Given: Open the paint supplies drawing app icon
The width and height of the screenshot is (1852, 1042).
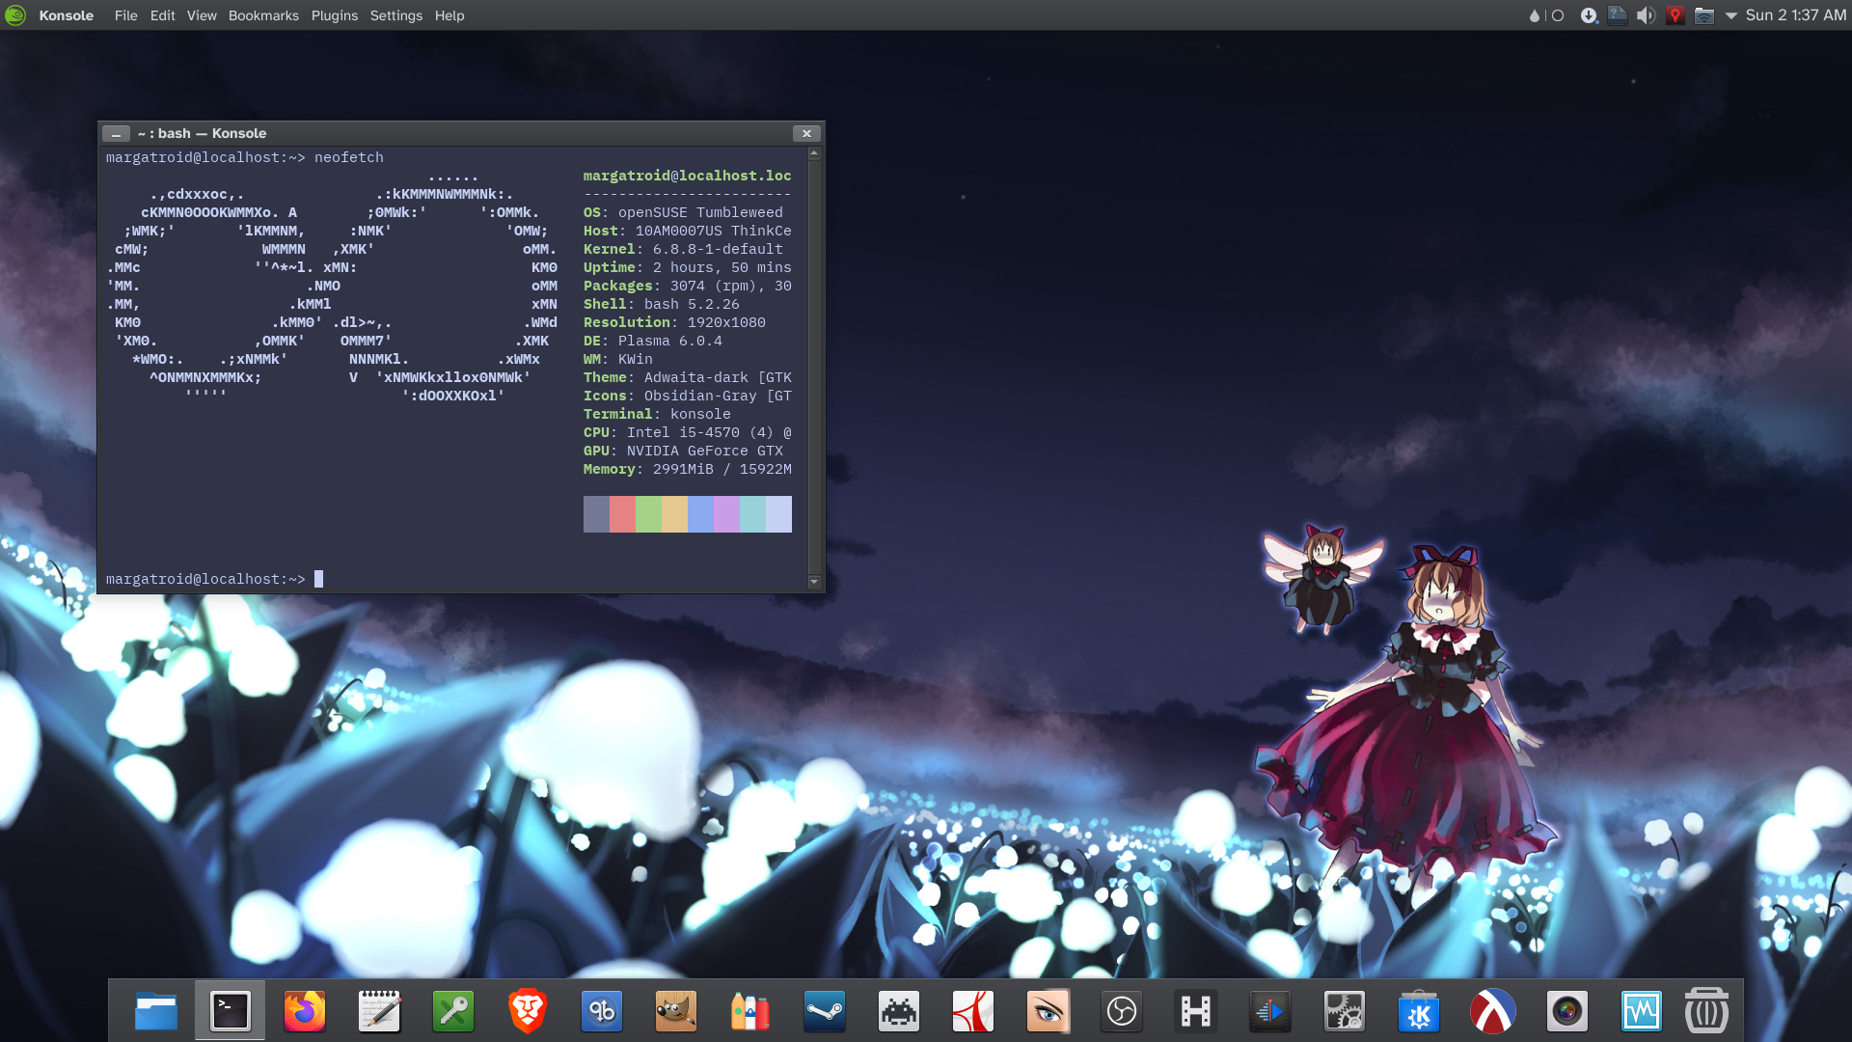Looking at the screenshot, I should (750, 1011).
